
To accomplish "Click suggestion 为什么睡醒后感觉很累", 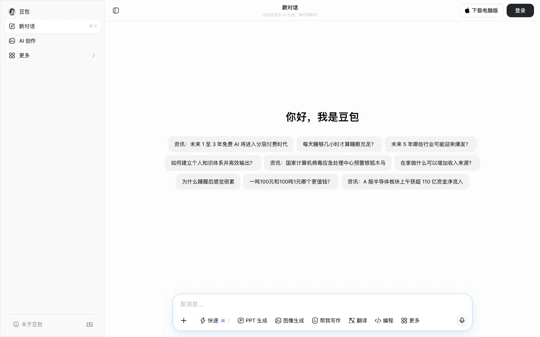I will click(208, 182).
